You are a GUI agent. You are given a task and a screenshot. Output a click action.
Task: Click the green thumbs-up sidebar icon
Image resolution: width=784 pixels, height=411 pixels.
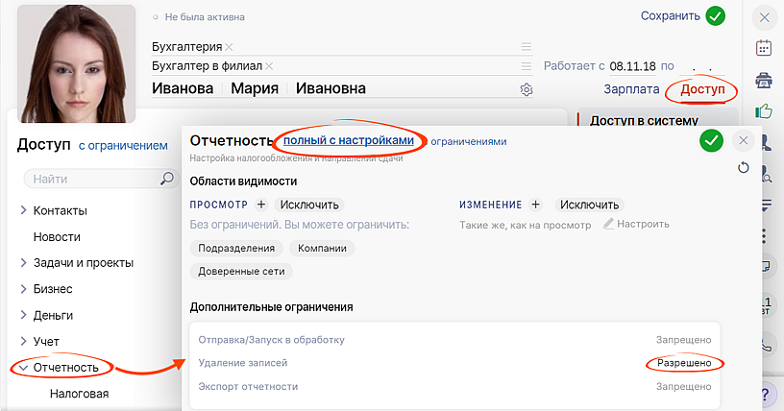coord(765,111)
